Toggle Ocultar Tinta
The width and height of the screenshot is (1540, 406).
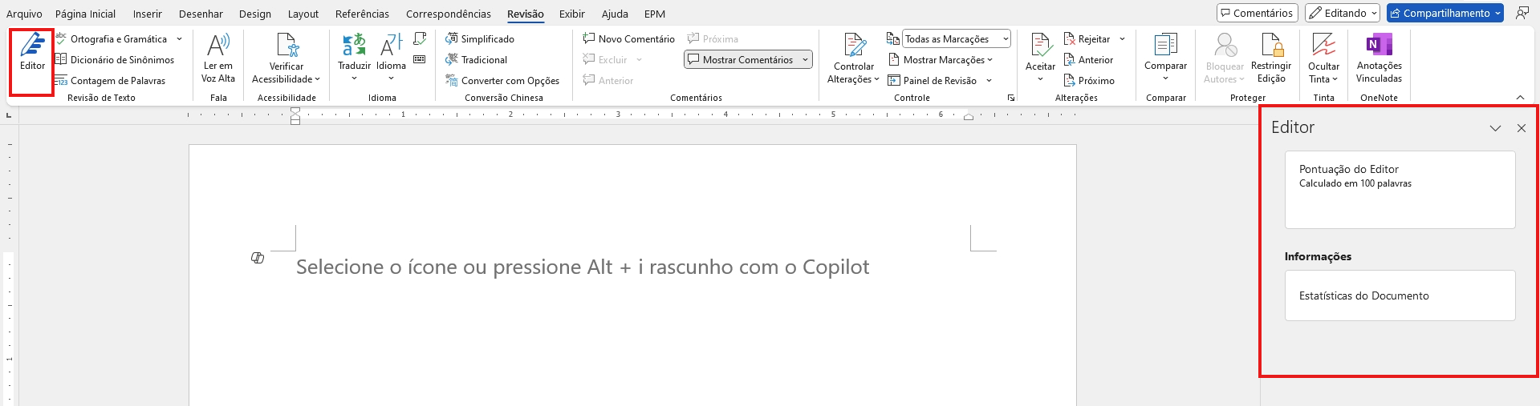pyautogui.click(x=1323, y=58)
